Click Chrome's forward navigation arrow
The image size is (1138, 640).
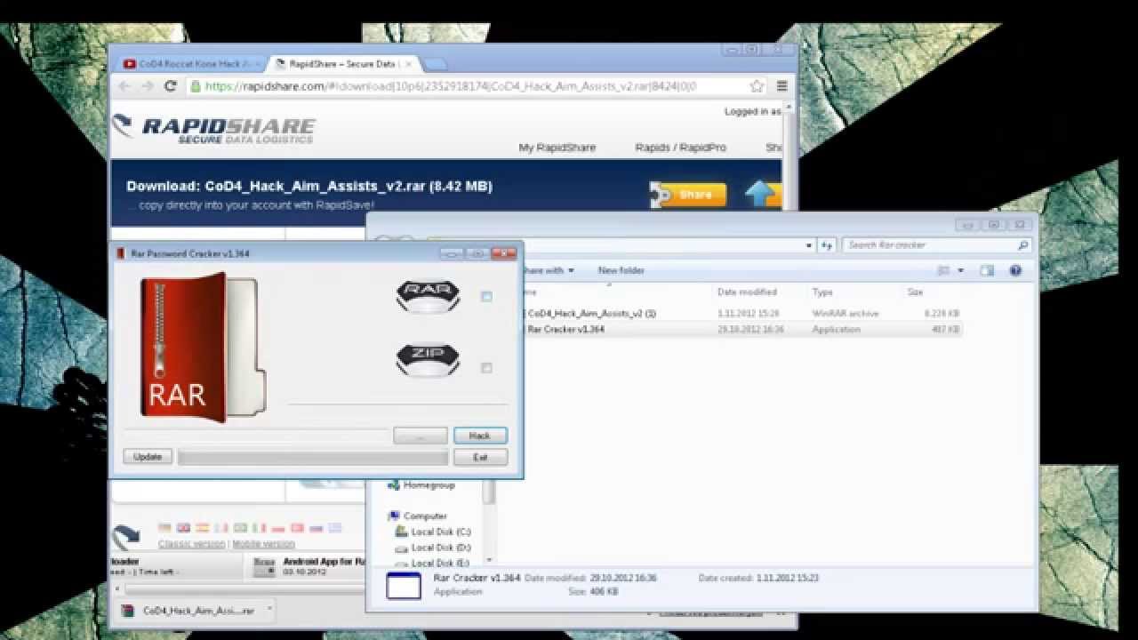pyautogui.click(x=147, y=86)
